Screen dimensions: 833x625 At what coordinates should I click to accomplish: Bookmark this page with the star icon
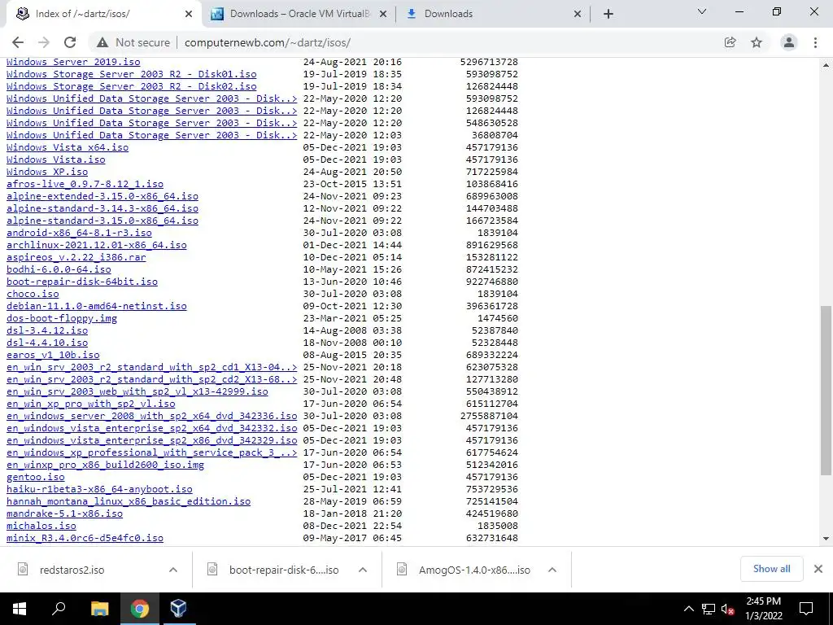(x=757, y=42)
